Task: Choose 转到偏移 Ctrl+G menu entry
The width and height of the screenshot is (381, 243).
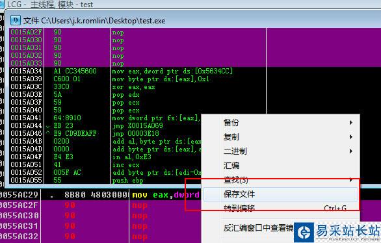Action: (x=281, y=208)
